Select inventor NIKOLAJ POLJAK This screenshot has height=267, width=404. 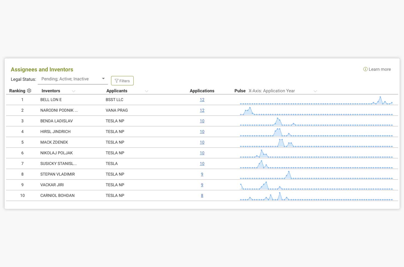(56, 153)
